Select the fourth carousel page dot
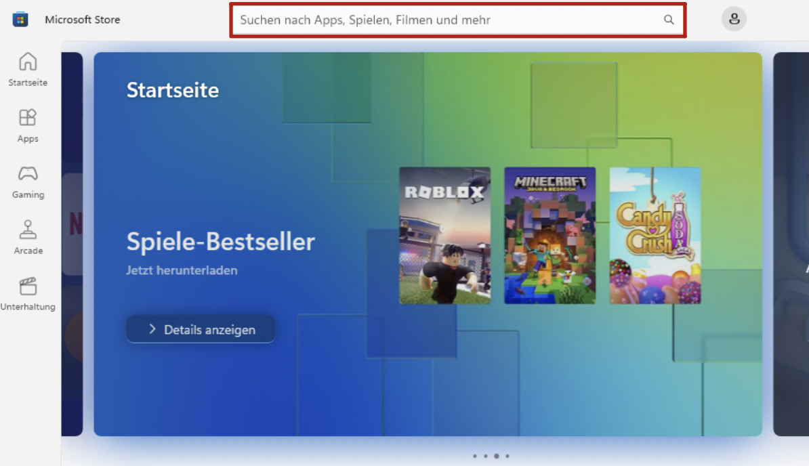Image resolution: width=809 pixels, height=466 pixels. 507,457
